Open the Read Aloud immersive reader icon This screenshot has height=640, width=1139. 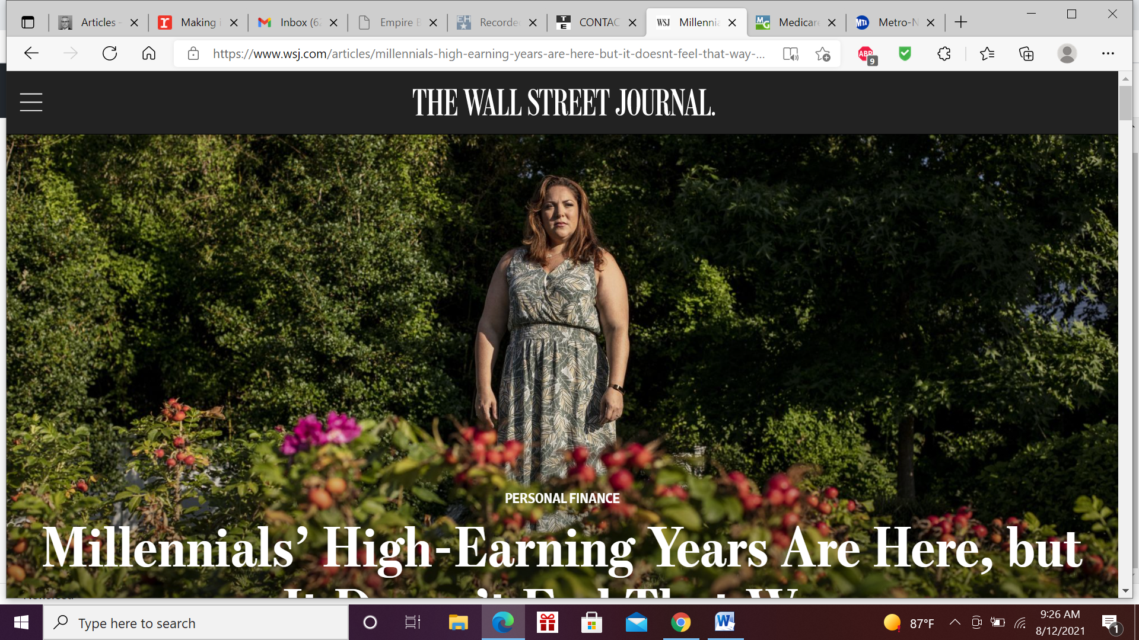(790, 54)
